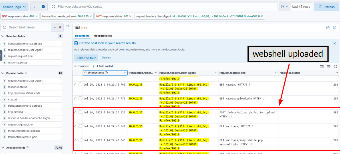340x154 pixels.
Task: Open the apache_logs data view dropdown
Action: coord(14,7)
